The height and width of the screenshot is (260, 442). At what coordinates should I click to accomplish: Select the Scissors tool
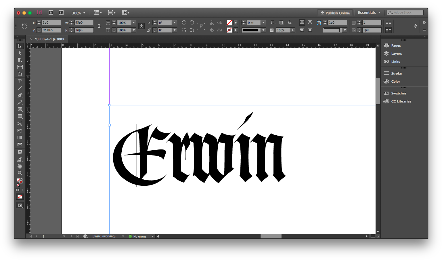pyautogui.click(x=20, y=124)
